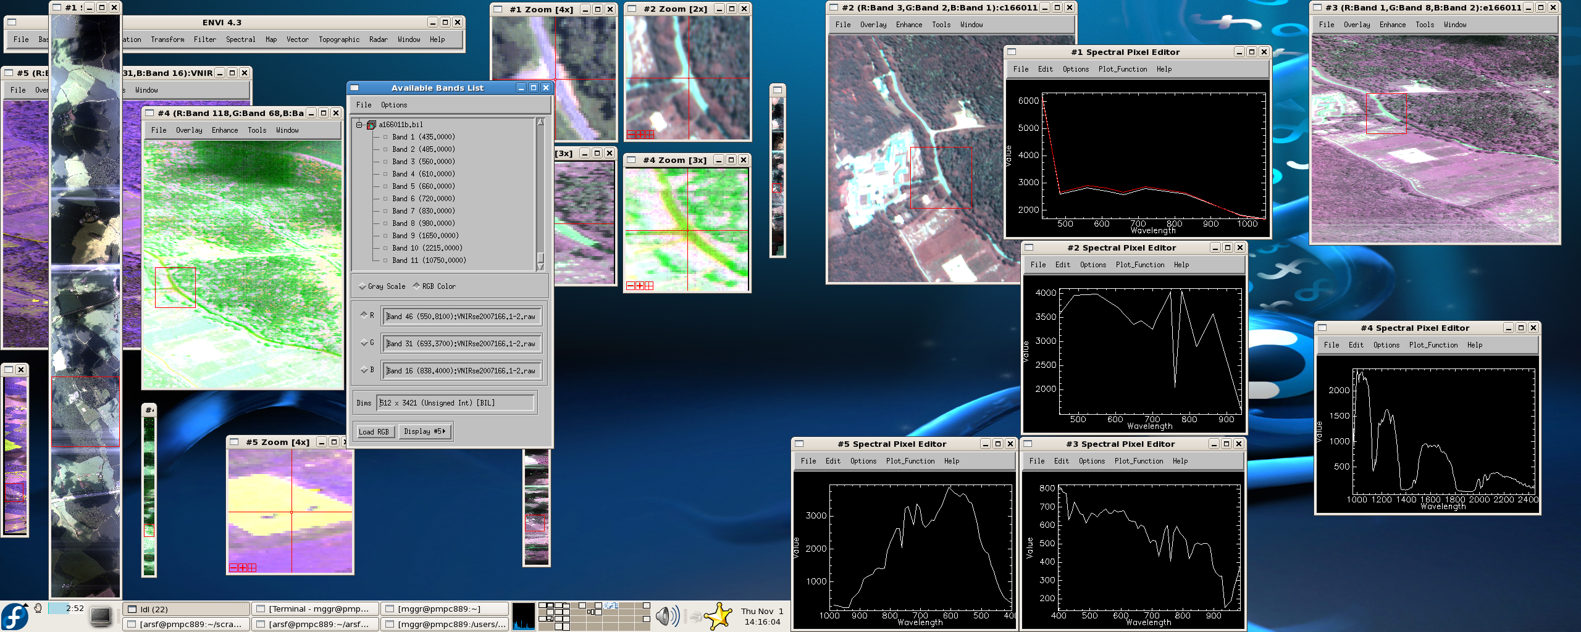
Task: Click the hand icon beside the panel timer
Action: coord(38,609)
